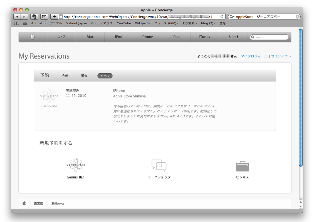This screenshot has width=314, height=222.
Task: Mail this page using the envelope button
Action: pos(44,17)
